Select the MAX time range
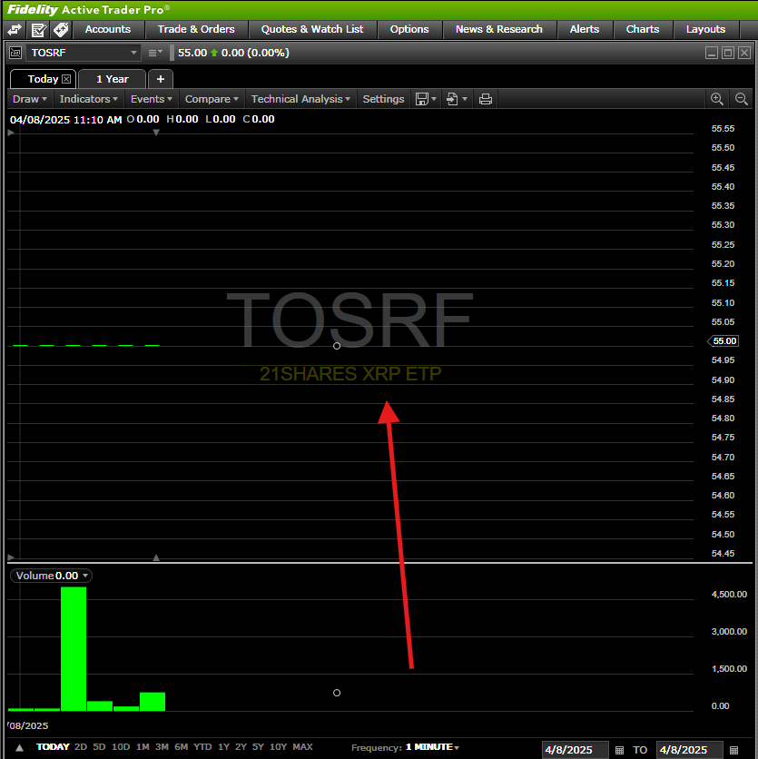The width and height of the screenshot is (758, 759). pyautogui.click(x=302, y=747)
